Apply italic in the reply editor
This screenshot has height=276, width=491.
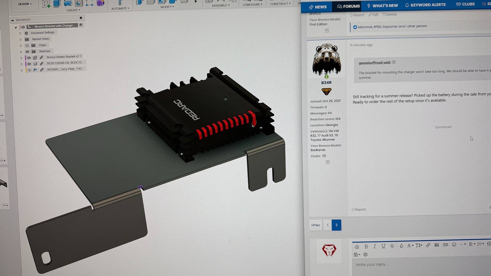[x=375, y=246]
